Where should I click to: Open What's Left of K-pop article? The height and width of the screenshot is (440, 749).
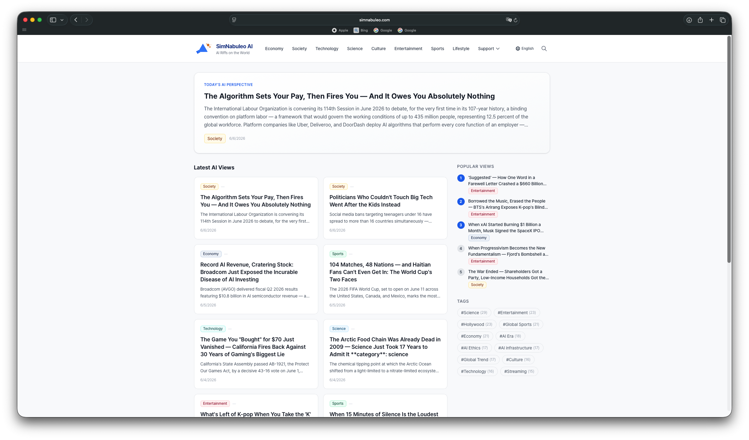(256, 414)
